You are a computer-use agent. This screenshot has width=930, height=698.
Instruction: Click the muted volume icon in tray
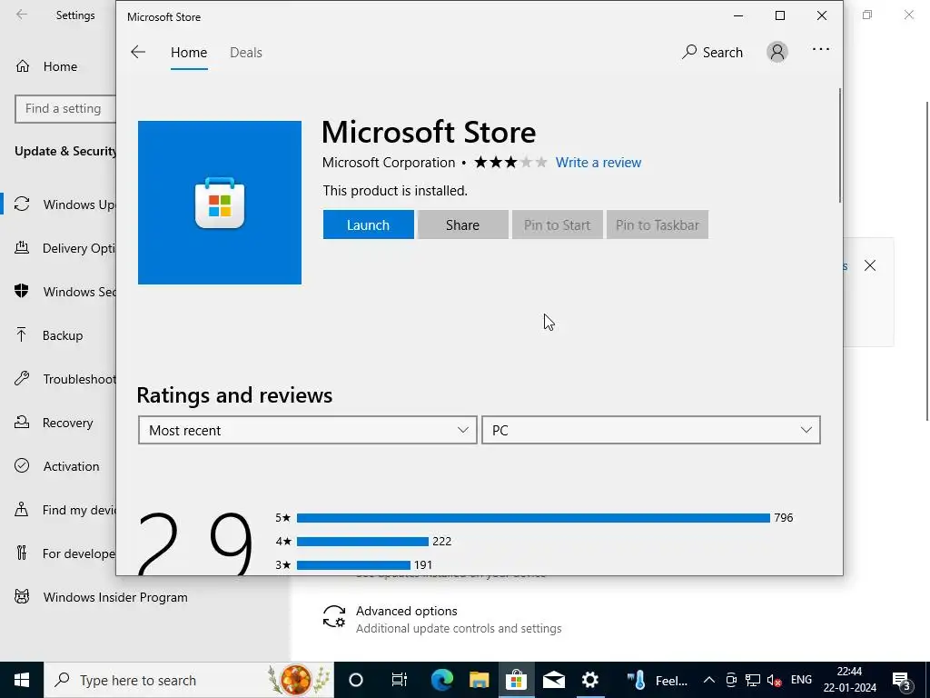click(x=774, y=680)
